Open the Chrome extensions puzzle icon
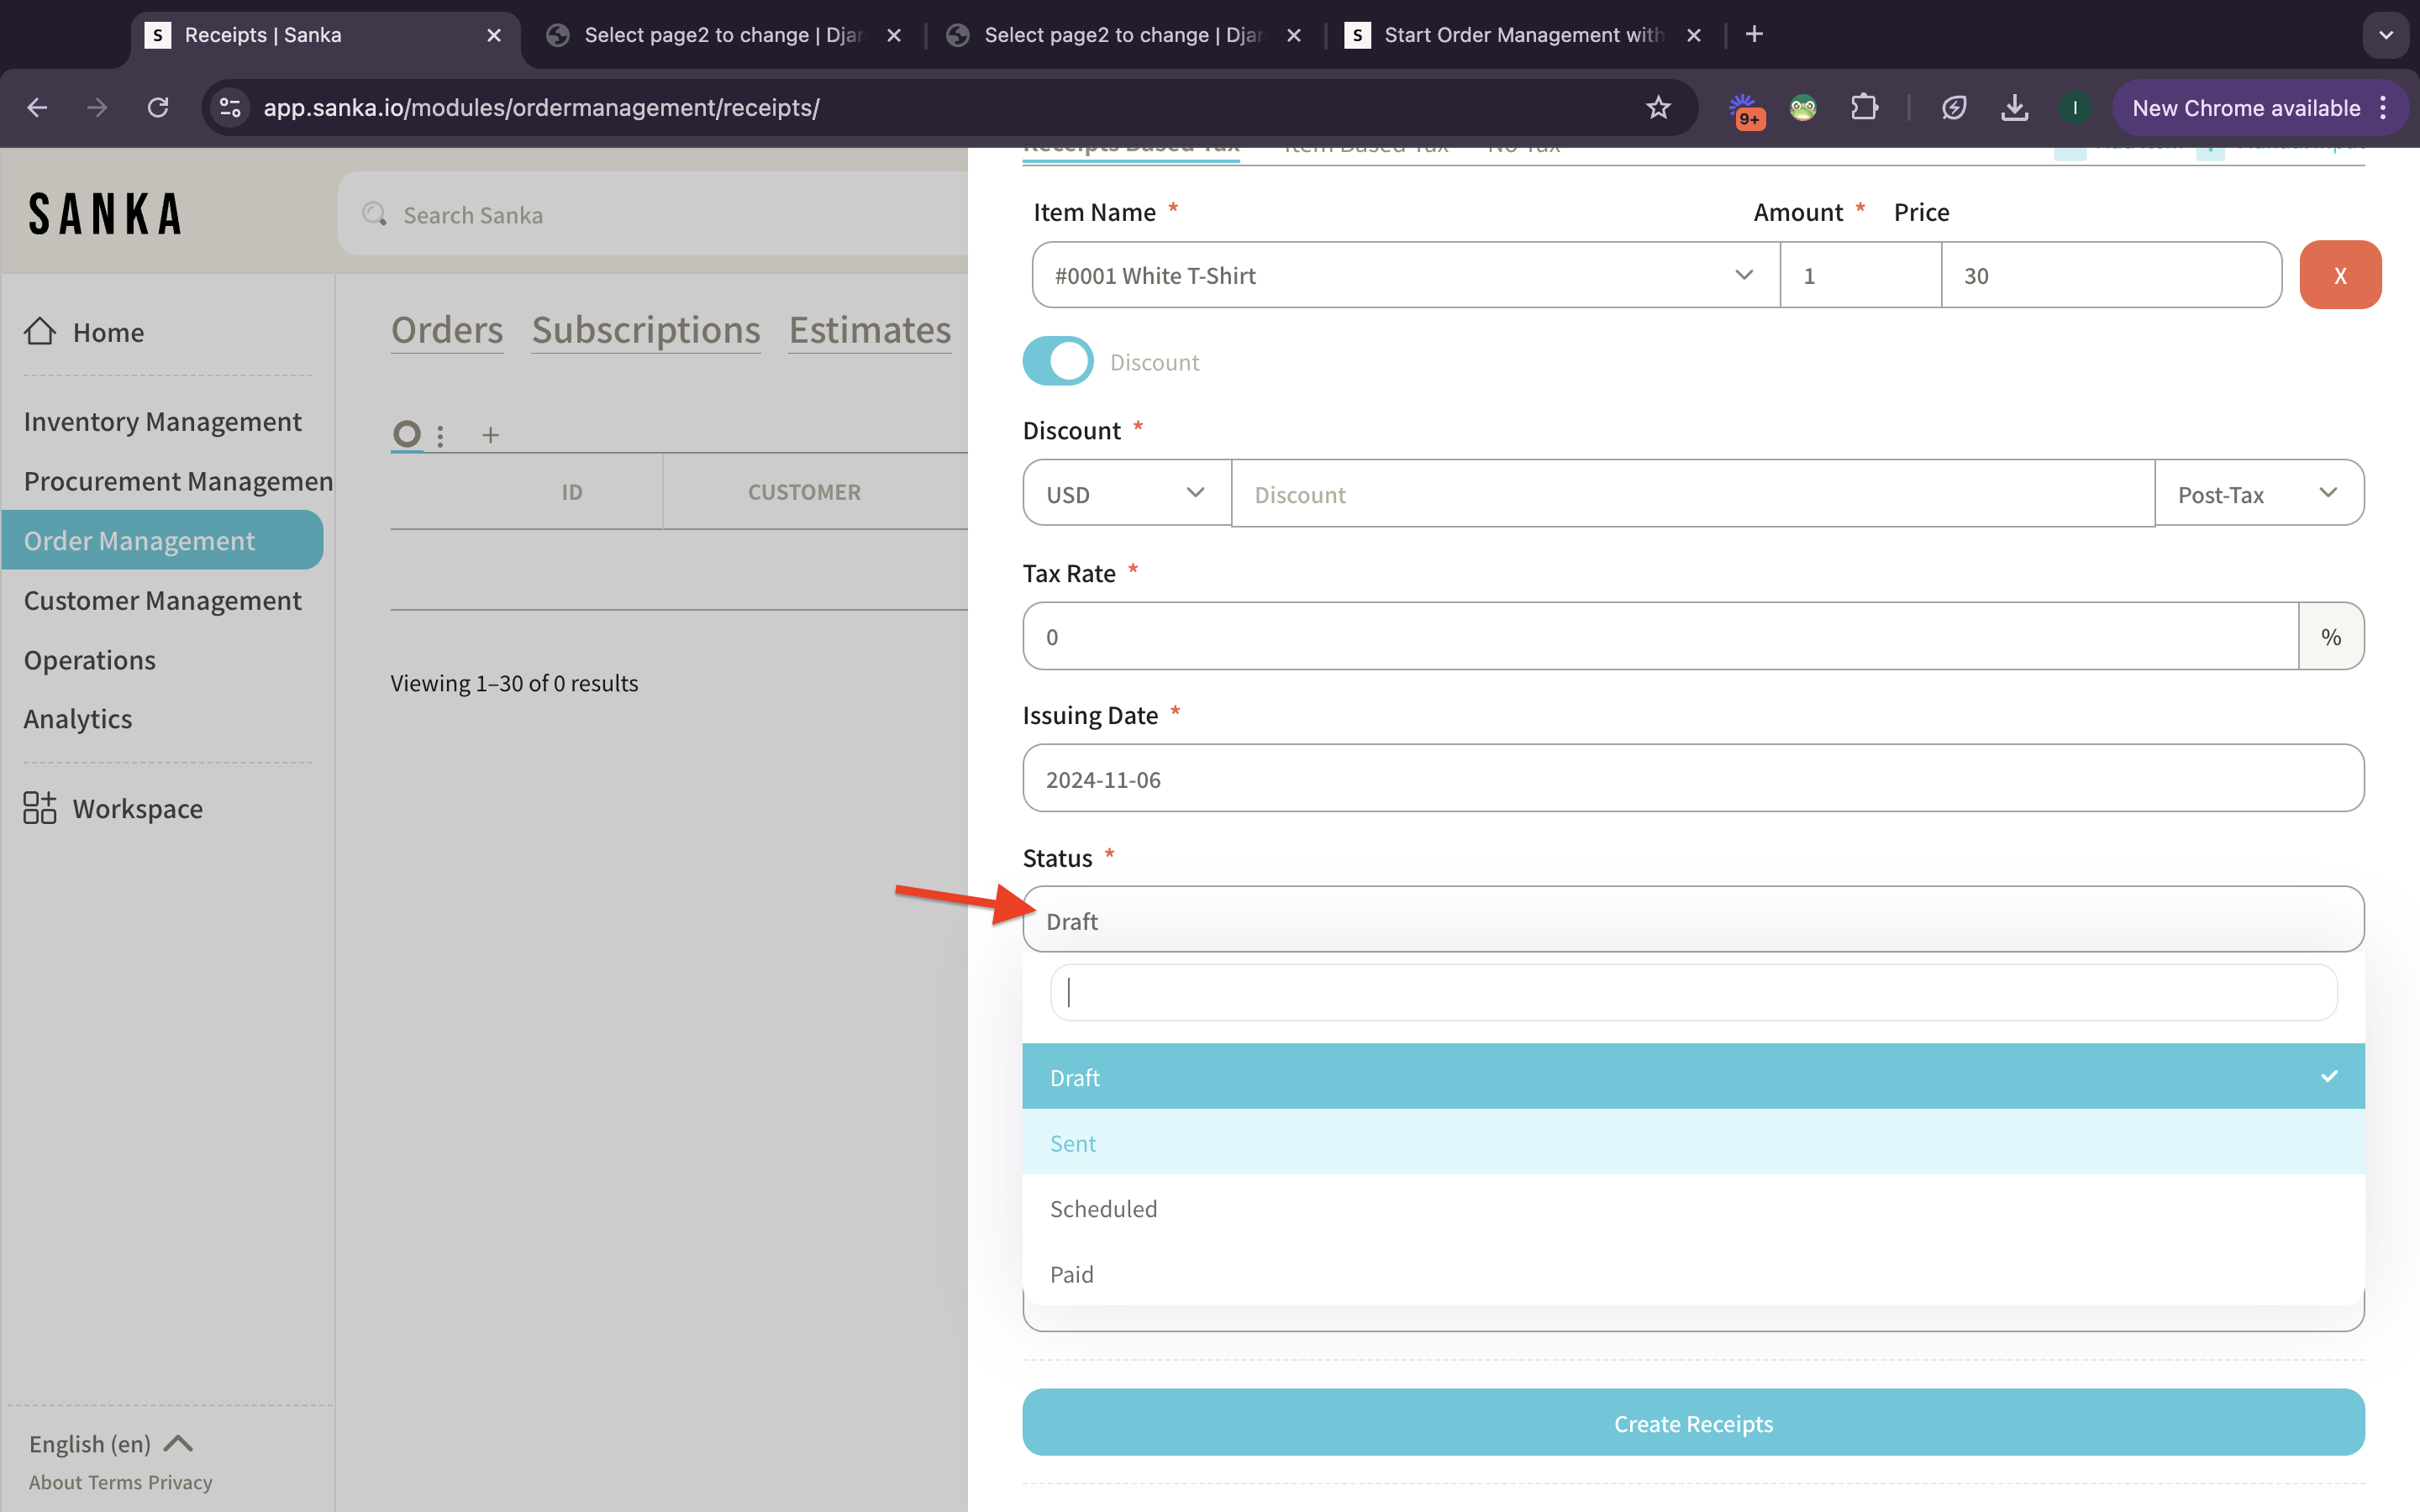This screenshot has width=2420, height=1512. point(1863,107)
